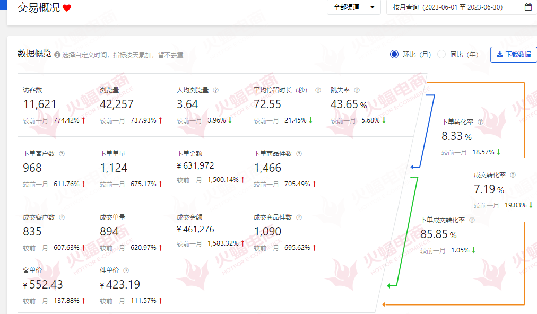This screenshot has width=537, height=314.
Task: Expand the 全部渠道 channel dropdown
Action: (354, 7)
